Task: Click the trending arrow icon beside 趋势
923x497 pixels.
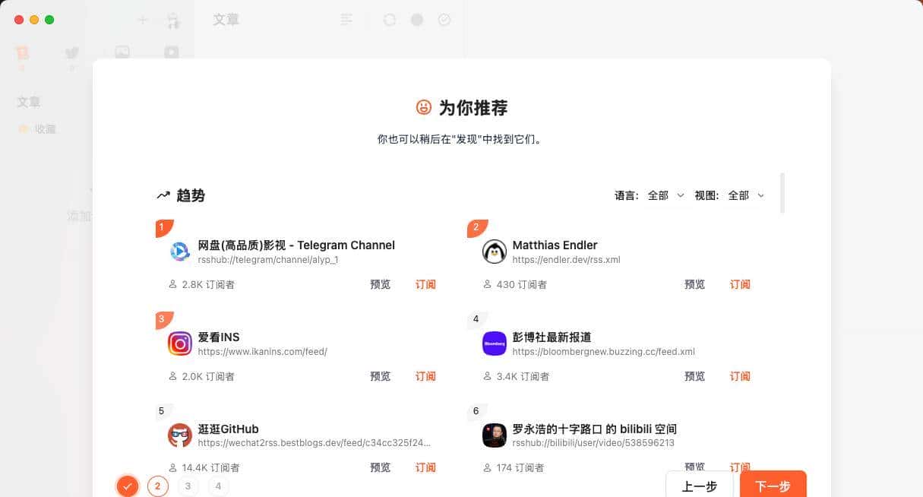Action: click(x=162, y=195)
